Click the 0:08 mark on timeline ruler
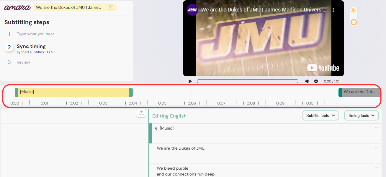Image resolution: width=386 pixels, height=177 pixels. click(251, 103)
